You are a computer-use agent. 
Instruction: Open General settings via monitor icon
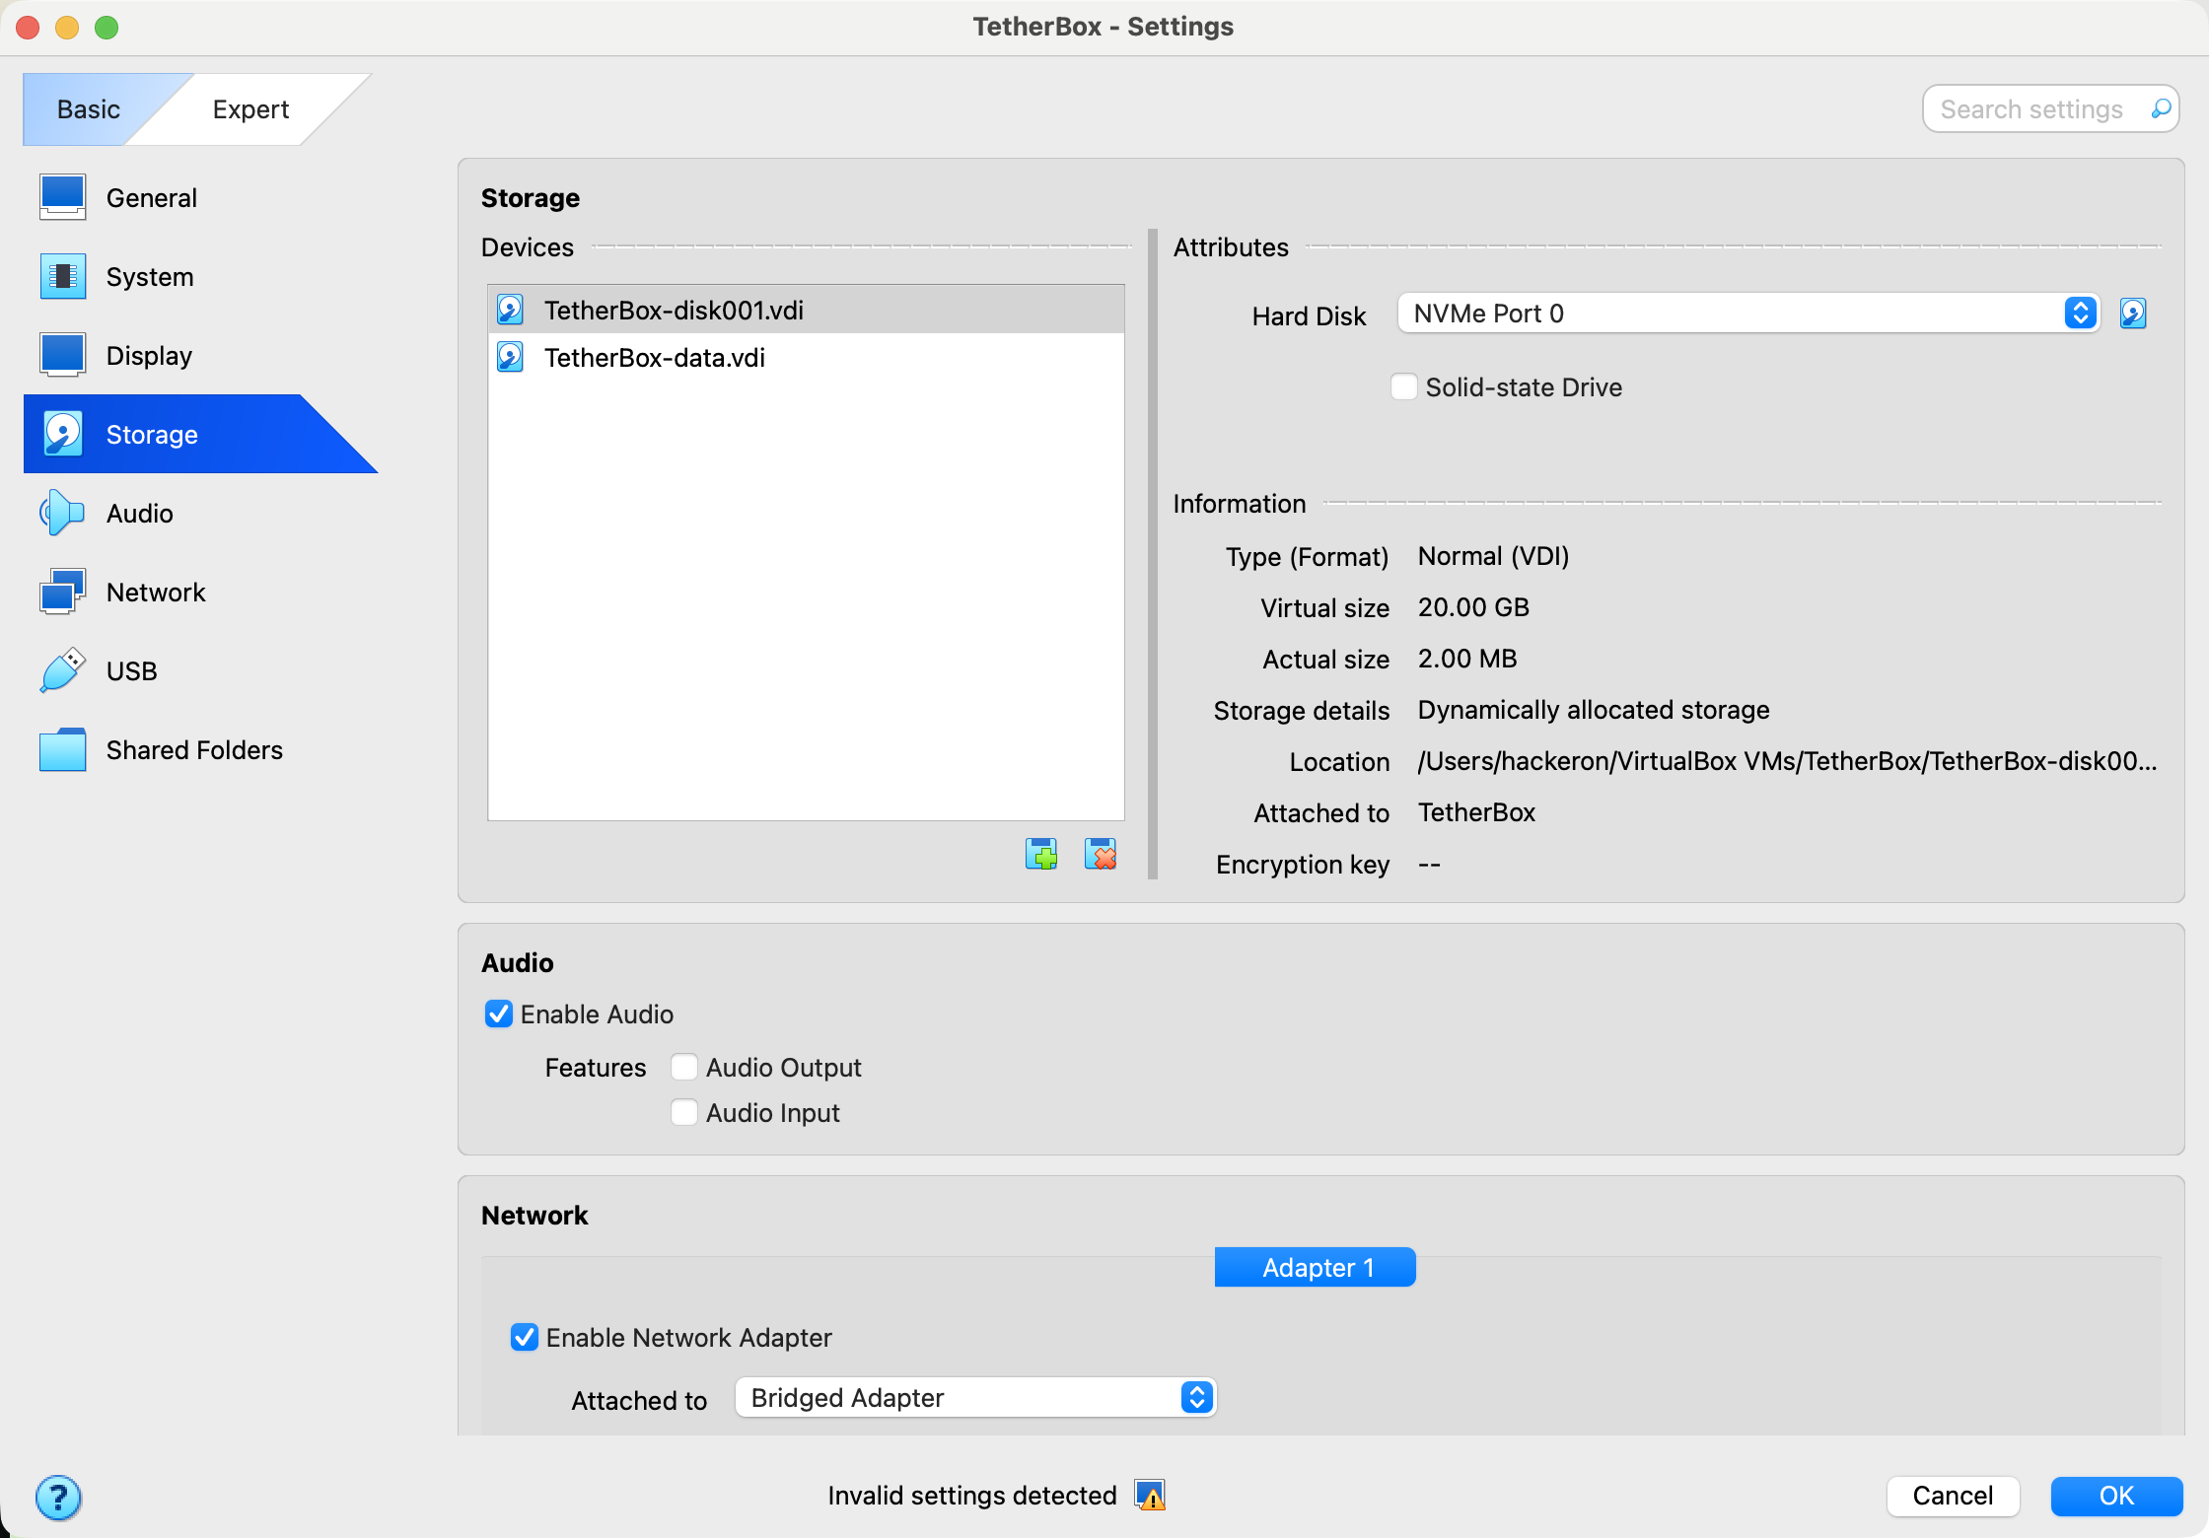coord(62,197)
